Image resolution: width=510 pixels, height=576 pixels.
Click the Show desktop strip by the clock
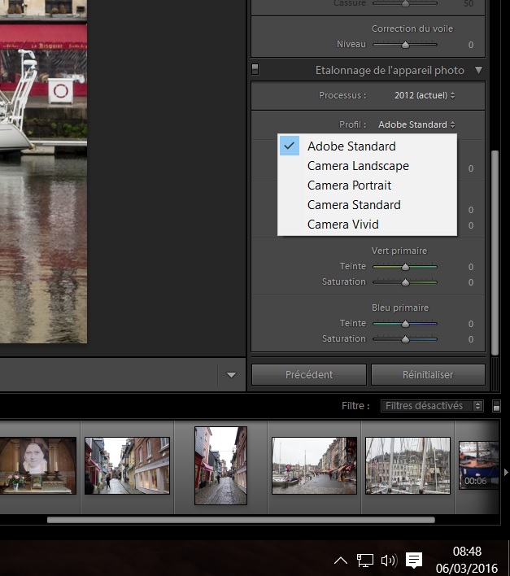click(x=508, y=558)
